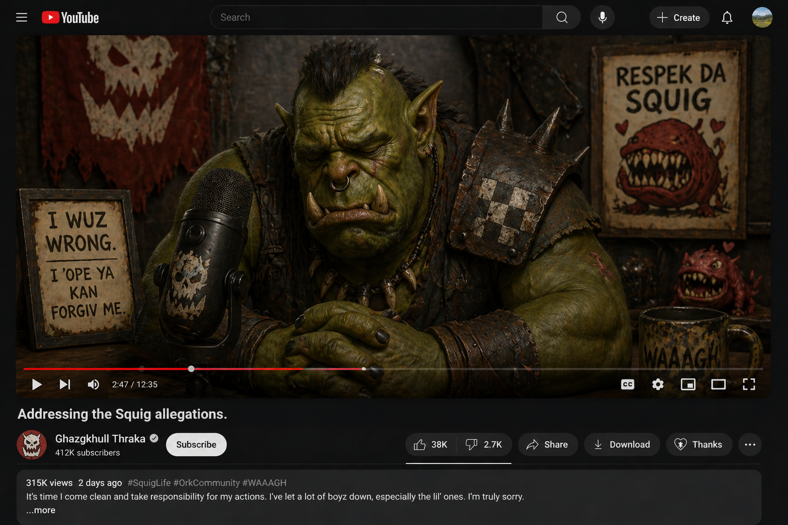This screenshot has height=525, width=788.
Task: Open Ghazgkhull Thraka channel avatar
Action: point(32,445)
